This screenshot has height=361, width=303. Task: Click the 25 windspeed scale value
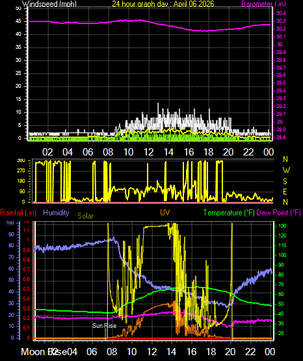pyautogui.click(x=18, y=74)
